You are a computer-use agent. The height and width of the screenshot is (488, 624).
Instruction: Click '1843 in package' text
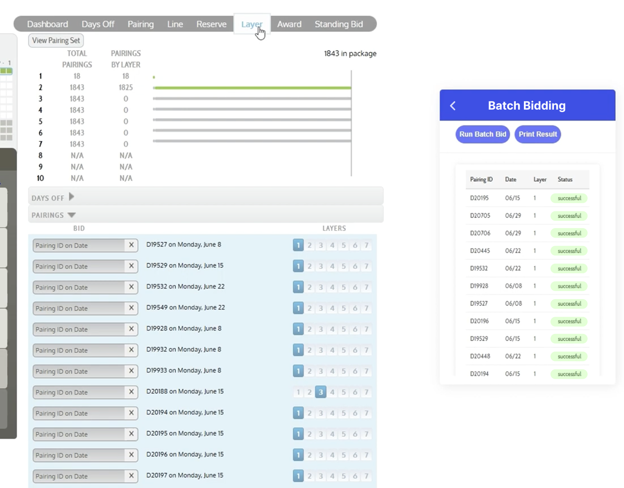click(350, 53)
